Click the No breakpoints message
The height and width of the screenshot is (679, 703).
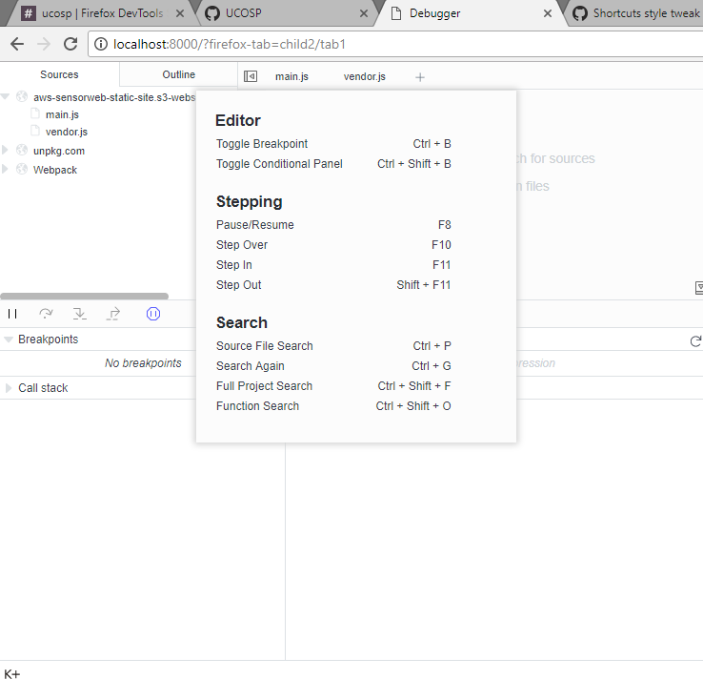click(143, 363)
